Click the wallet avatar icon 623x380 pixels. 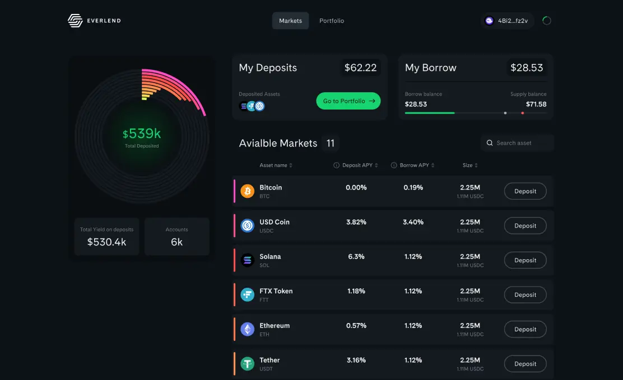pyautogui.click(x=489, y=21)
